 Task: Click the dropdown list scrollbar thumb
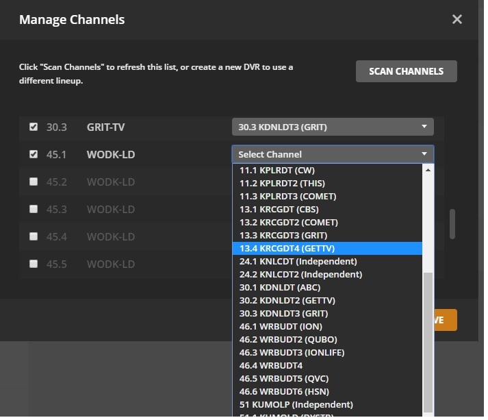[428, 342]
